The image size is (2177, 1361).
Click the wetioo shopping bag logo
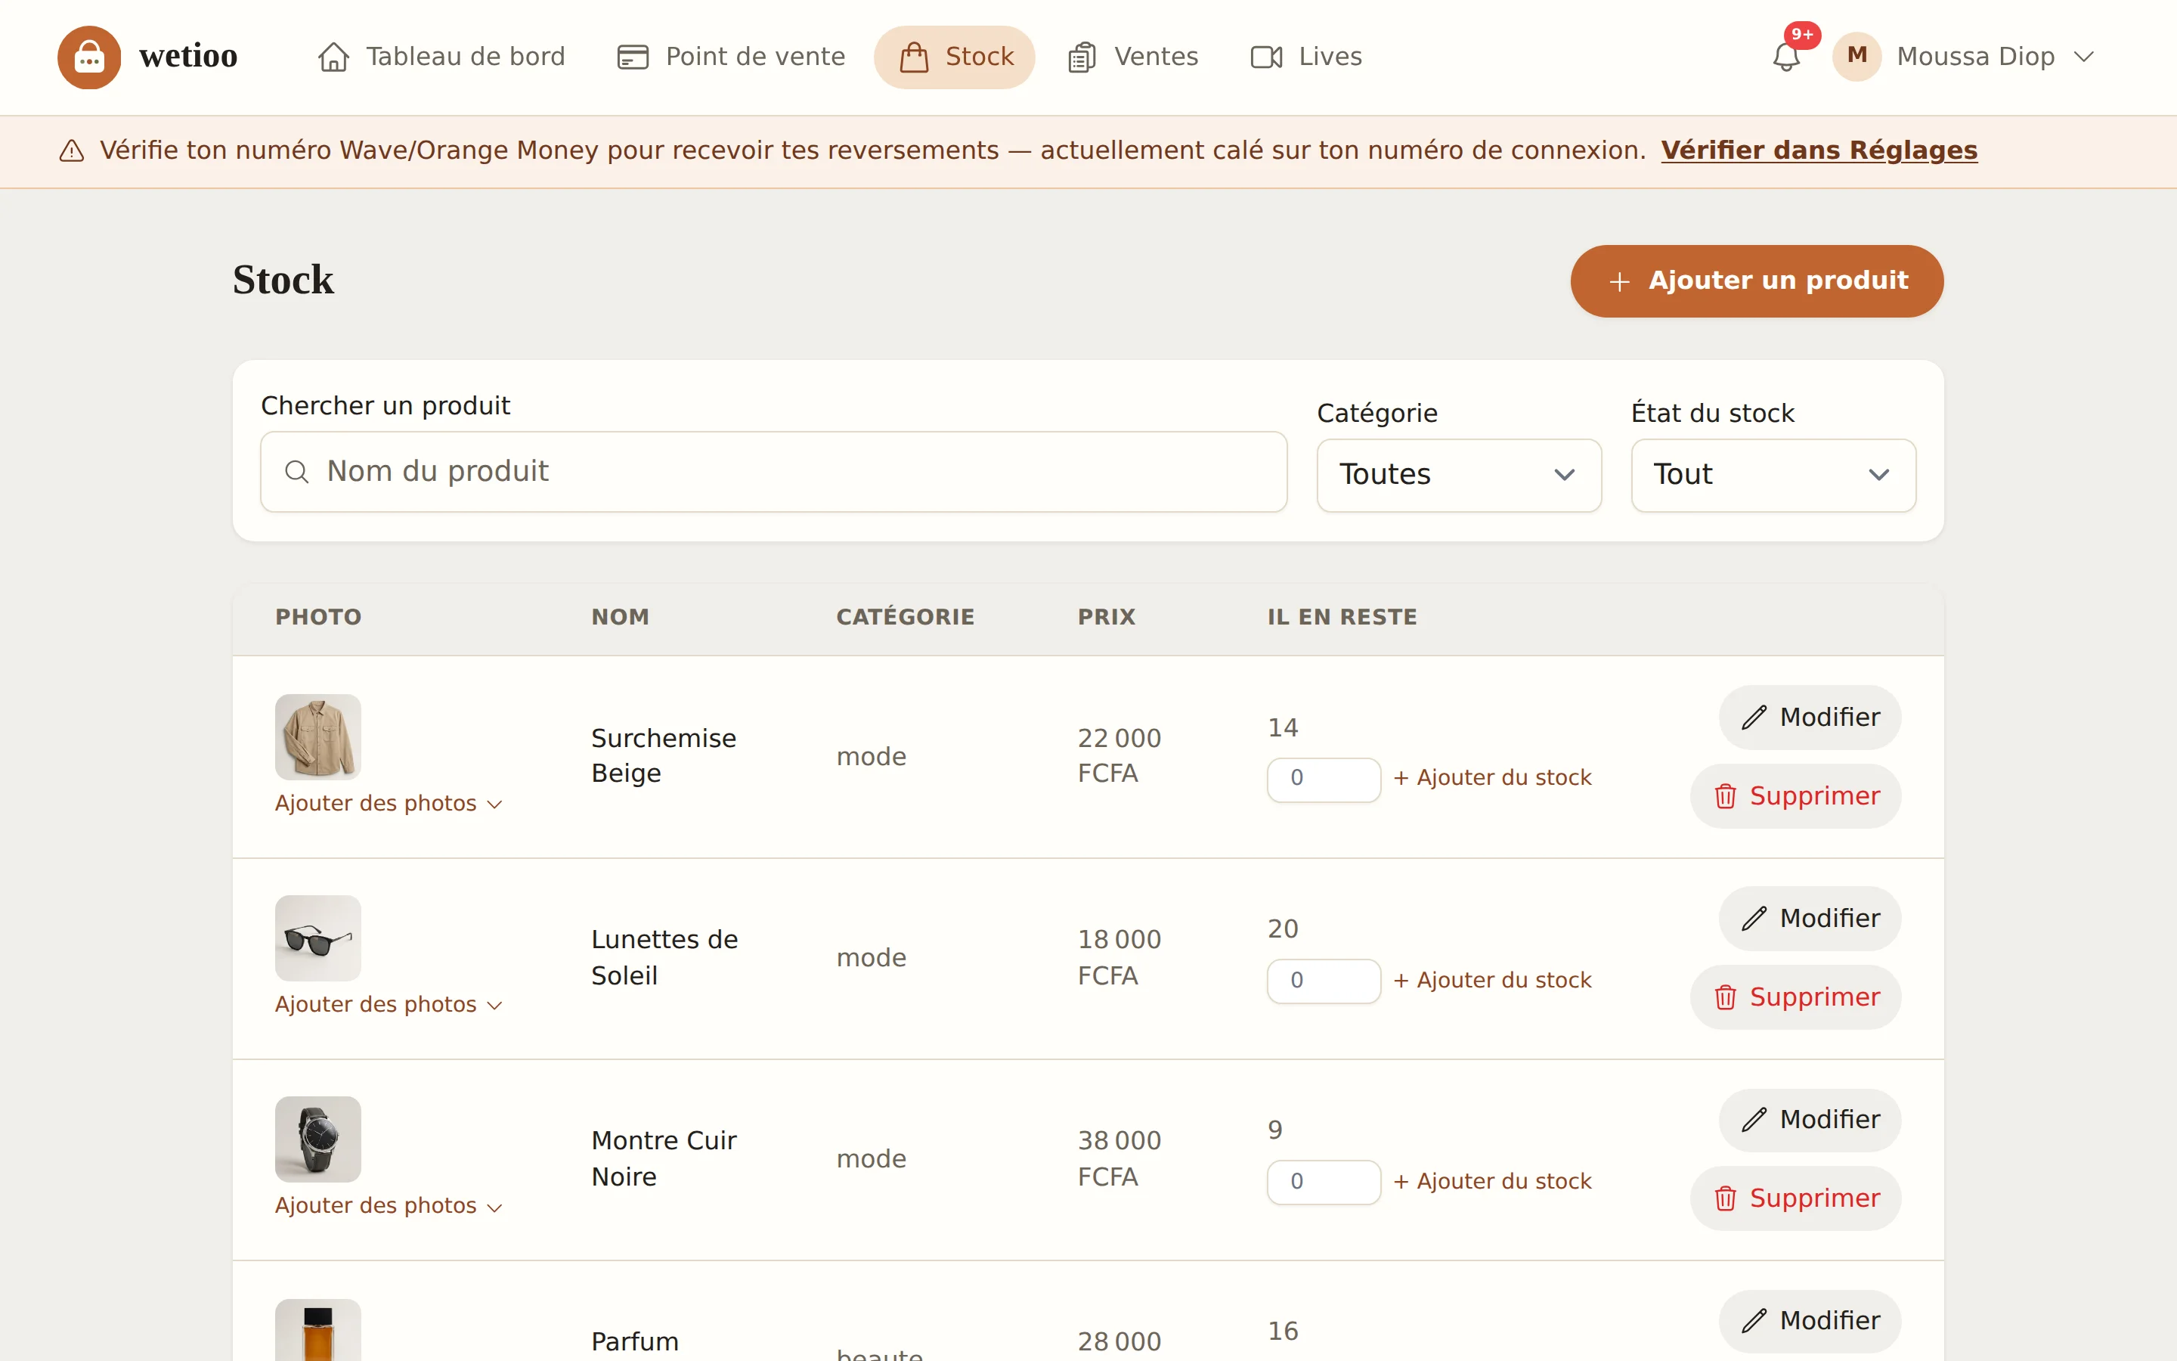(x=89, y=57)
